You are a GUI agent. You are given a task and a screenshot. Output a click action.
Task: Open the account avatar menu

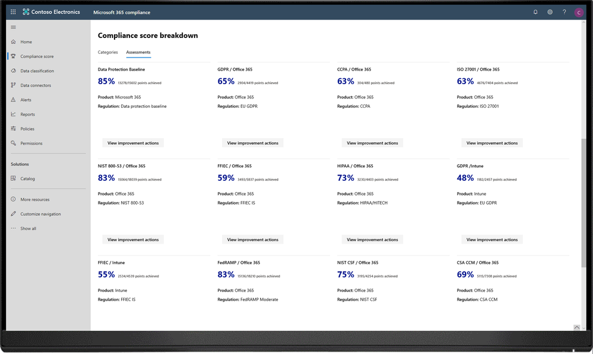(579, 12)
